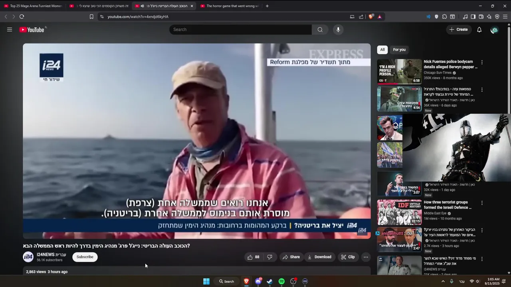This screenshot has width=511, height=287.
Task: Open volume control in system tray
Action: pos(478,281)
